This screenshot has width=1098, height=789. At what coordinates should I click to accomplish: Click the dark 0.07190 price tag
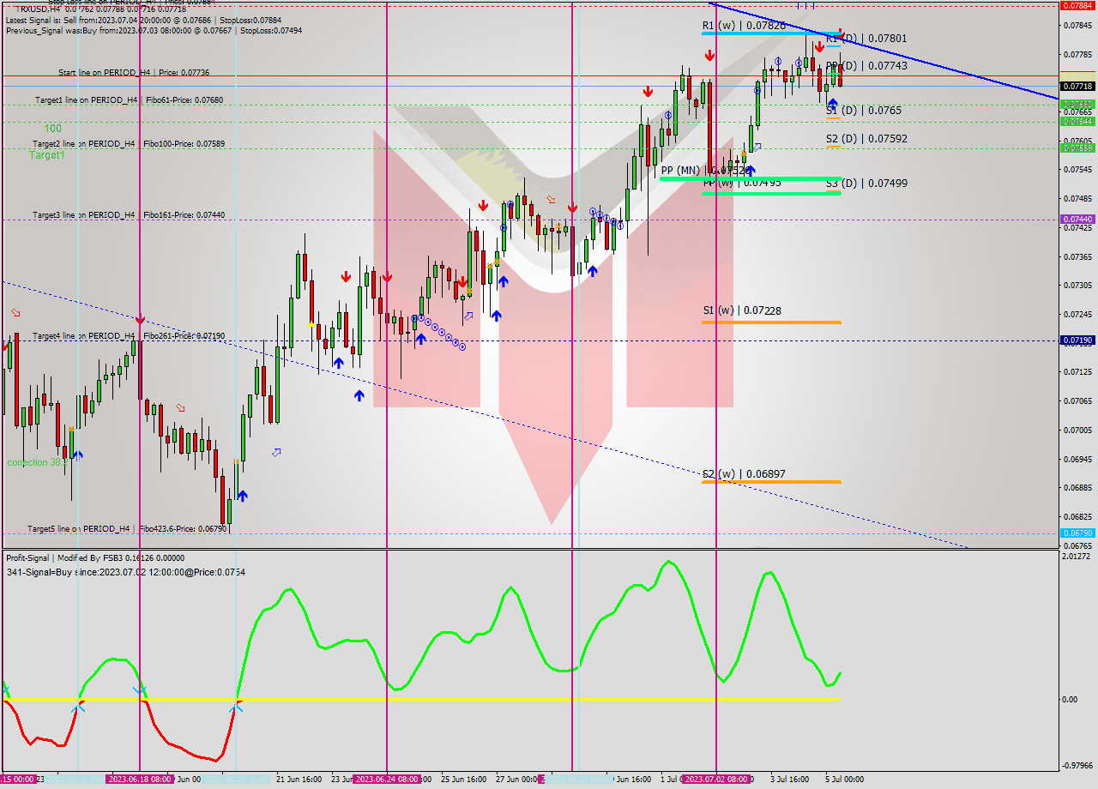pos(1077,340)
